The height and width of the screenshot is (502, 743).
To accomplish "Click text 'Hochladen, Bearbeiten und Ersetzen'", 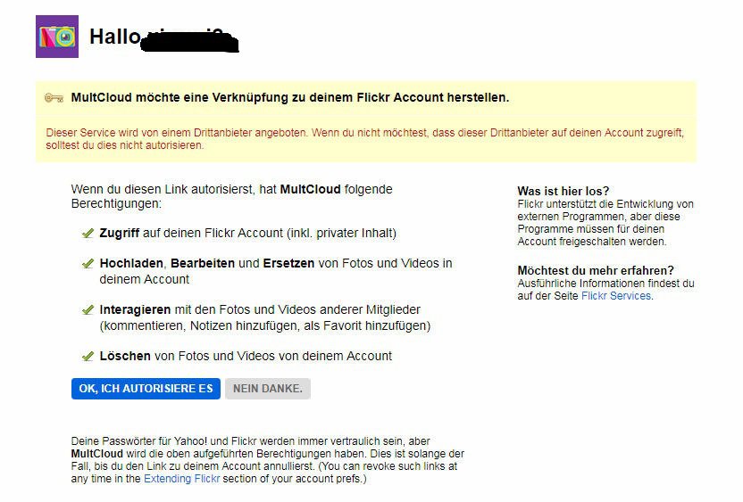I will coord(276,271).
